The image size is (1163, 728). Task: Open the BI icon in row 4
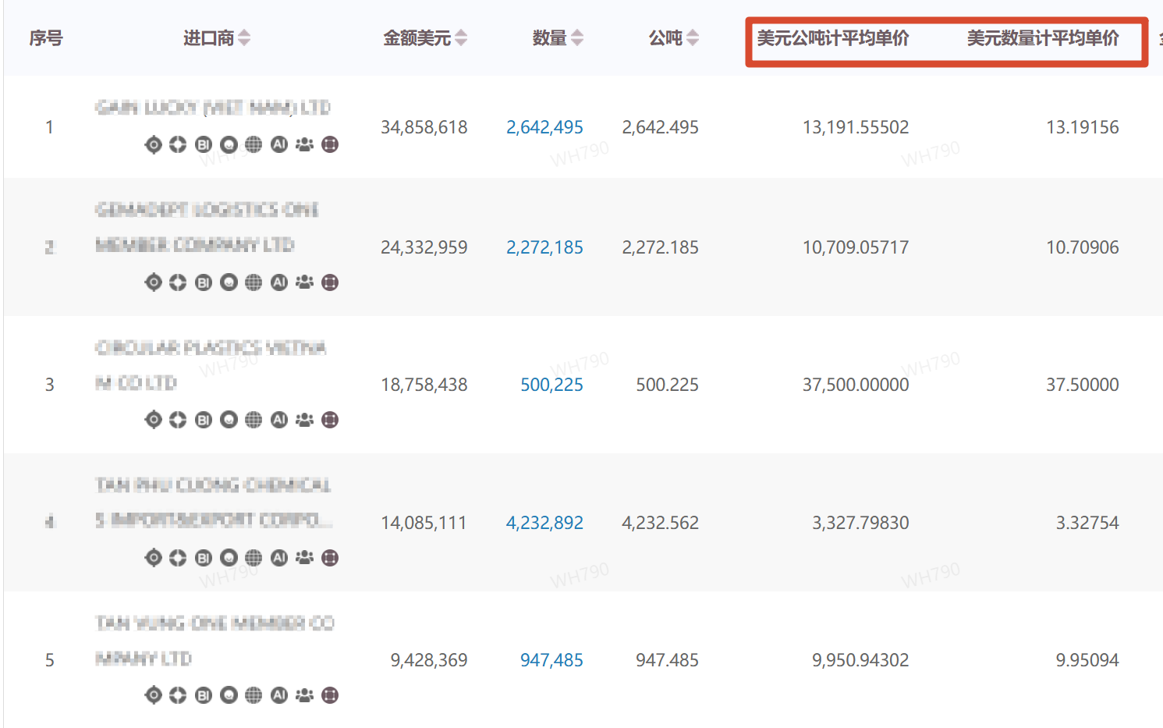pyautogui.click(x=204, y=558)
